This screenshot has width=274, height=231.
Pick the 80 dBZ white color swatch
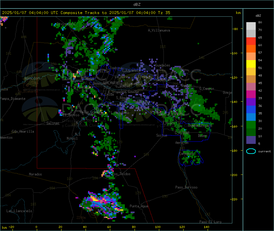click(x=251, y=26)
